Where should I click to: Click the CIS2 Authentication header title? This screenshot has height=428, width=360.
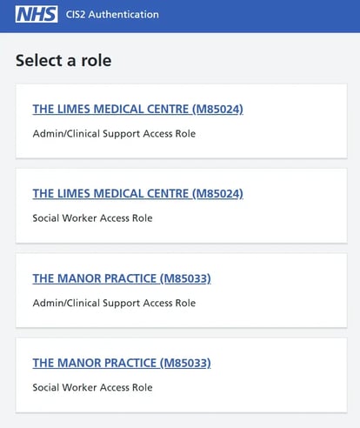pyautogui.click(x=112, y=15)
